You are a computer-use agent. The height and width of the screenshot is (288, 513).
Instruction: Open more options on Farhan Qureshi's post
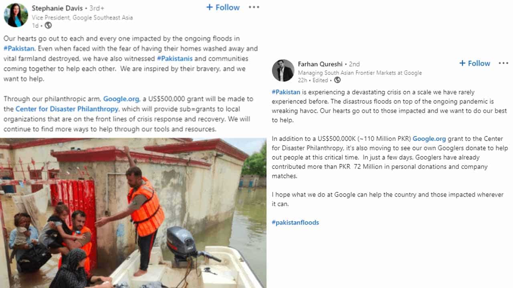pyautogui.click(x=503, y=63)
